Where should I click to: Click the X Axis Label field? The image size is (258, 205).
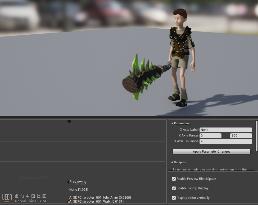pos(225,130)
